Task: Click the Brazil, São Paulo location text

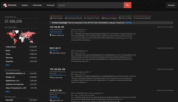Action: (x=57, y=78)
